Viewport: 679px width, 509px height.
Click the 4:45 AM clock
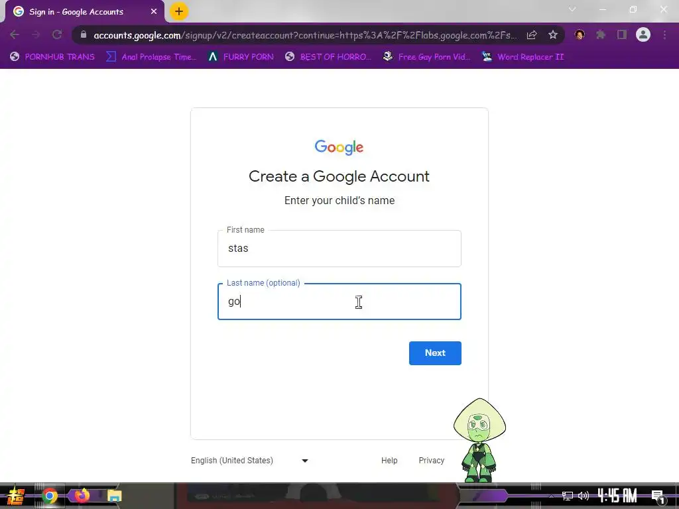(x=617, y=495)
